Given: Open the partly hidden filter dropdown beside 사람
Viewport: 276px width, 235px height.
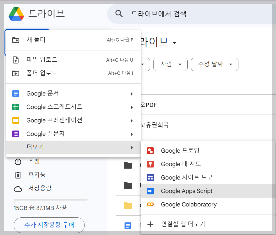Looking at the screenshot, I should (x=145, y=64).
